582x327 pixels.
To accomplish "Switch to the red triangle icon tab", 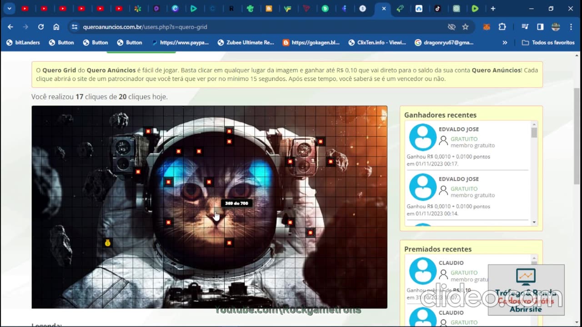I will [306, 8].
